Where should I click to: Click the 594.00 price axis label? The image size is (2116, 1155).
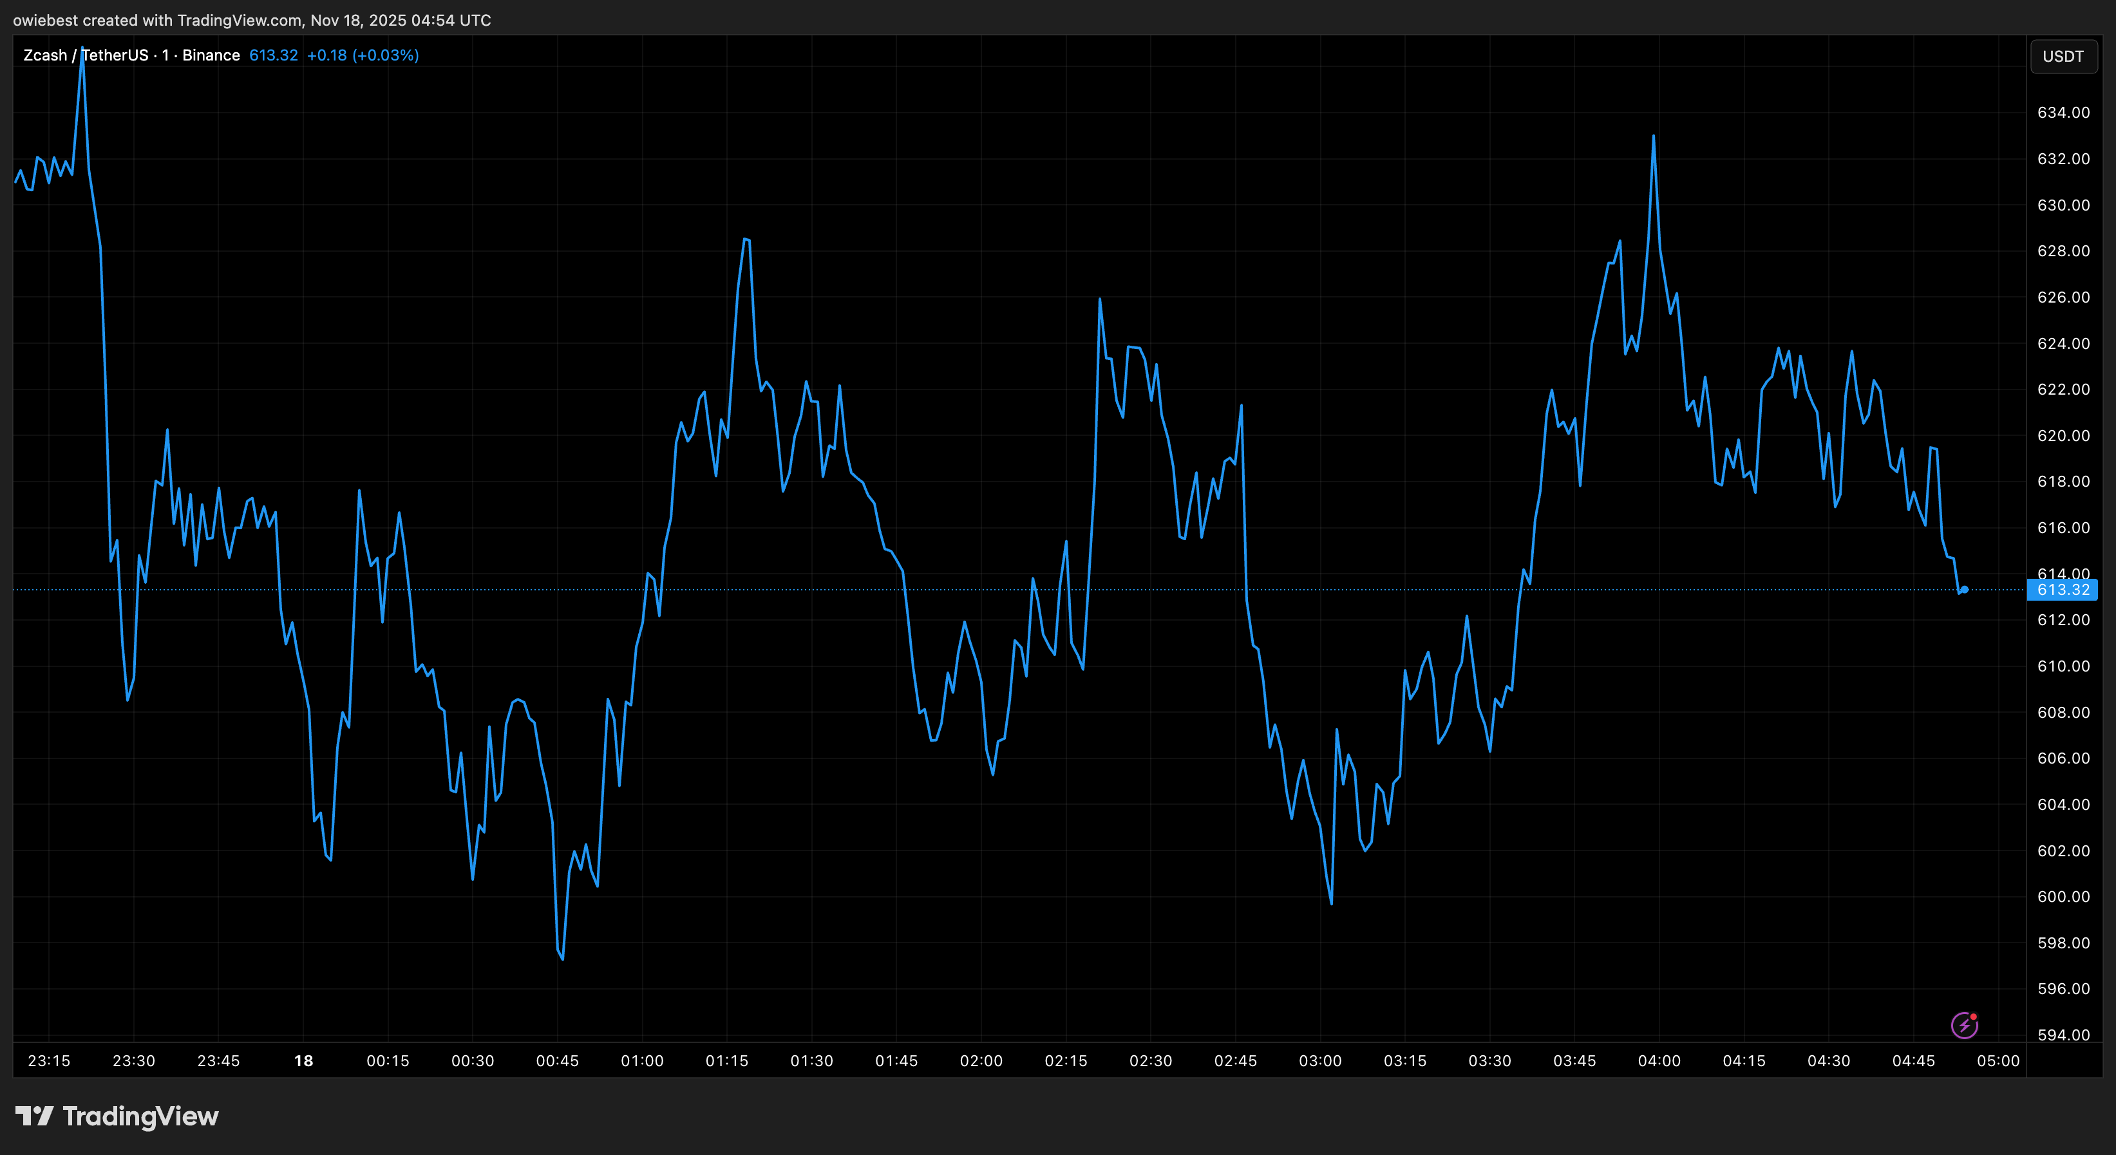(x=2063, y=1034)
